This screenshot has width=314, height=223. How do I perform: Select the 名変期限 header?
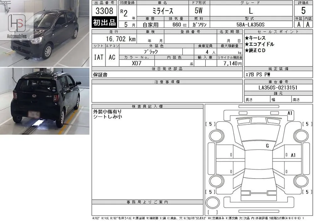pos(230,32)
